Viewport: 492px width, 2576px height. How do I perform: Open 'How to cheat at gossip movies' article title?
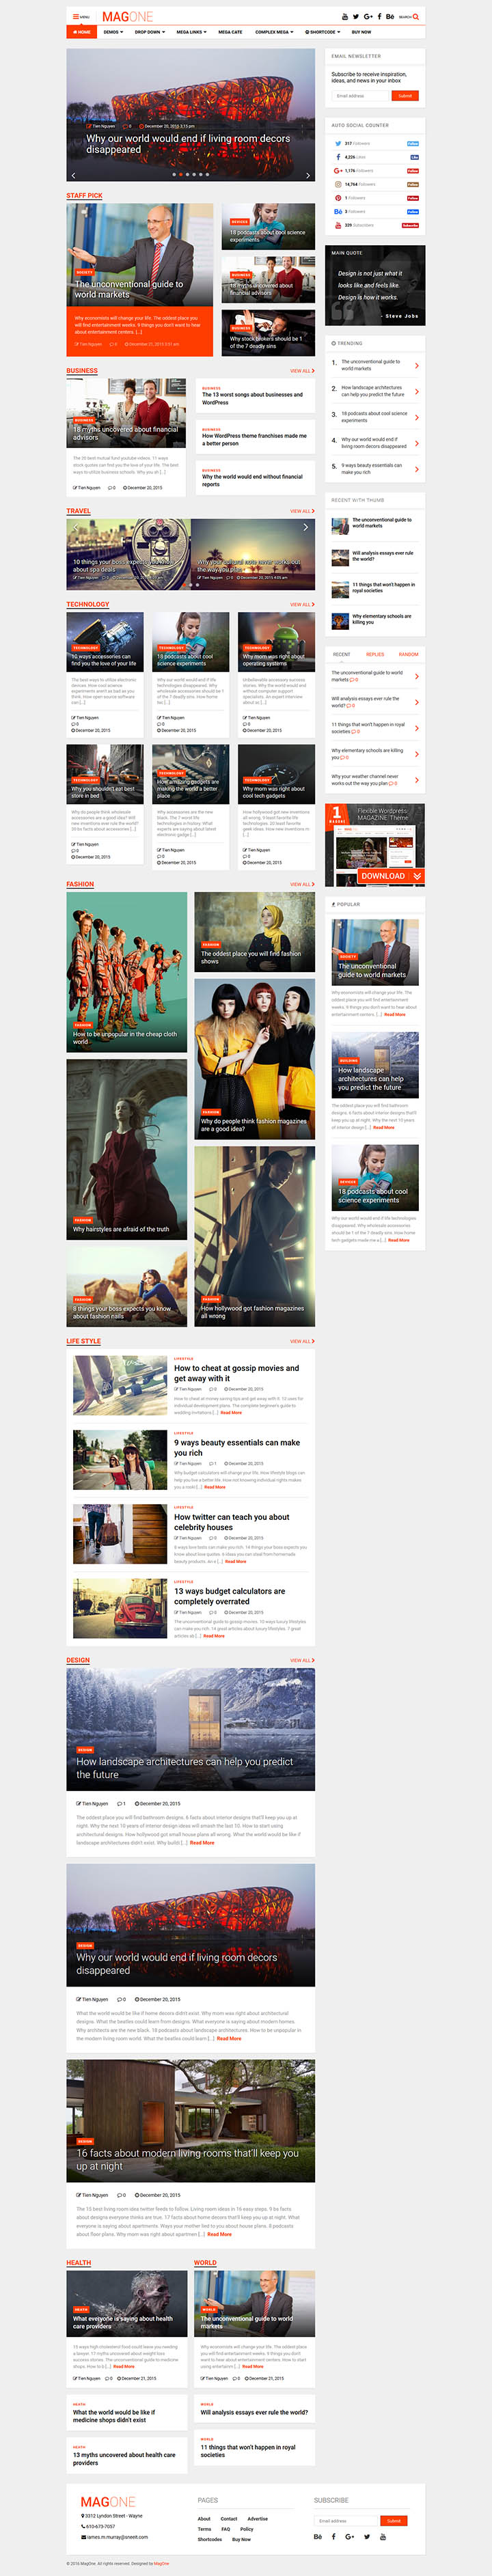(236, 1373)
